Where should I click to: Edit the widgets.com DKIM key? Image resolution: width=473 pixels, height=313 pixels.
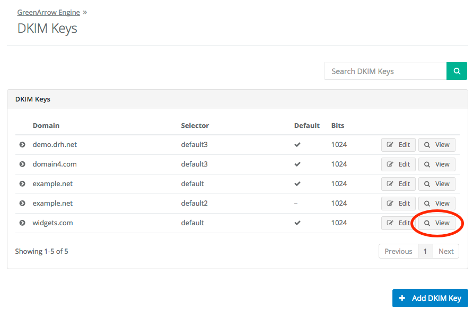[x=398, y=223]
